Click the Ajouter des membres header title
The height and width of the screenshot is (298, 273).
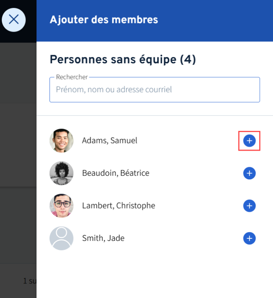coord(104,20)
